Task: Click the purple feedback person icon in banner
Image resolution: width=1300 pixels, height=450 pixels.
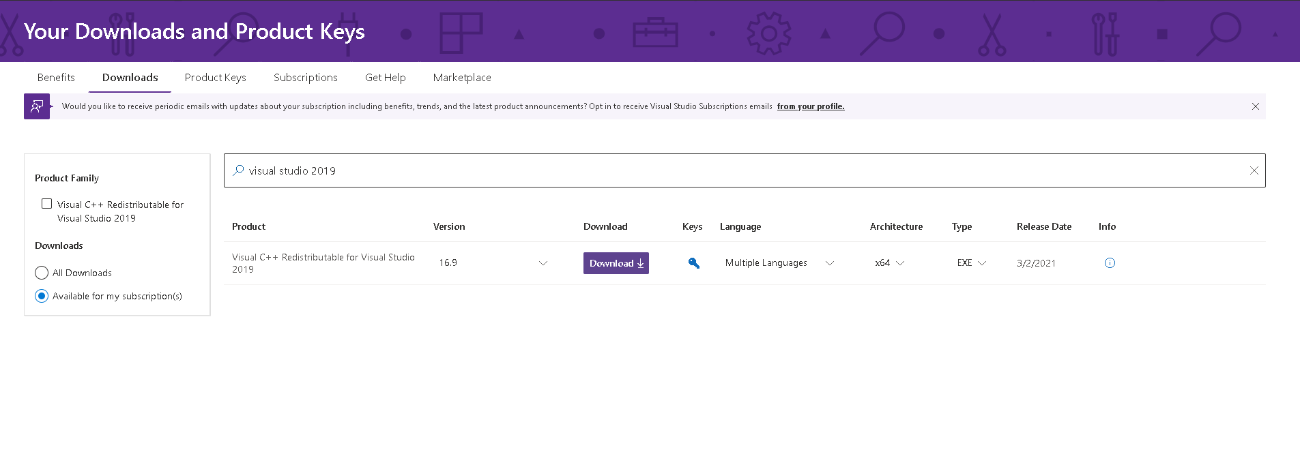Action: click(37, 106)
